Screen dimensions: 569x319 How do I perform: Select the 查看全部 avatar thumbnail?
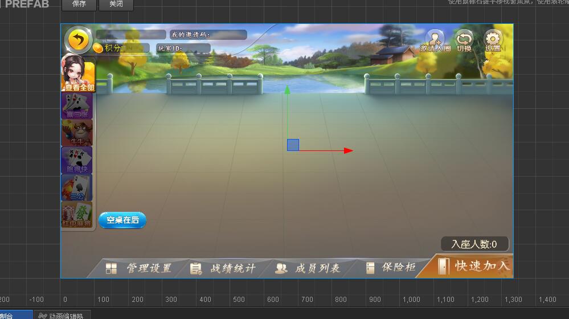tap(78, 73)
